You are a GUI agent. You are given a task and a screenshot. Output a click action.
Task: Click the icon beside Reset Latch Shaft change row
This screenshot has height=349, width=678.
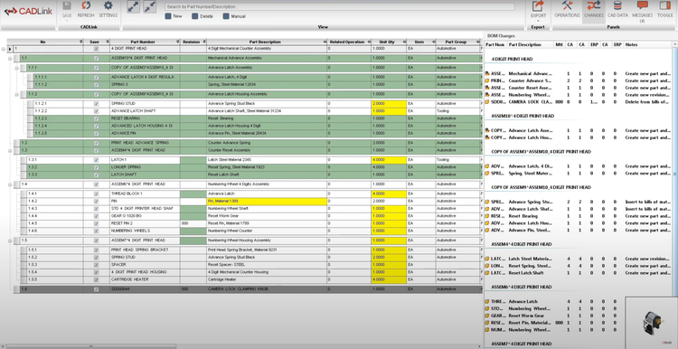(x=487, y=273)
